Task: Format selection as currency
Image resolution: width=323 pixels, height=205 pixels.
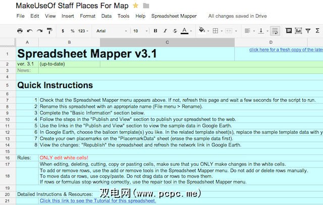Action: (63, 31)
